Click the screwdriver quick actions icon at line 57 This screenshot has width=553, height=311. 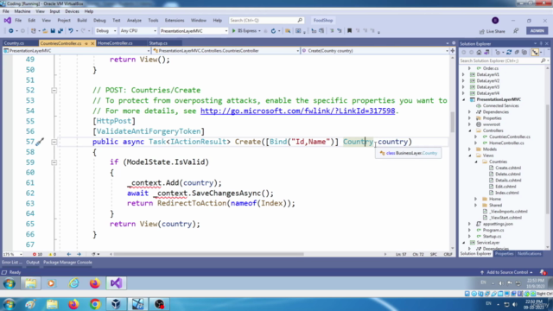tap(40, 142)
